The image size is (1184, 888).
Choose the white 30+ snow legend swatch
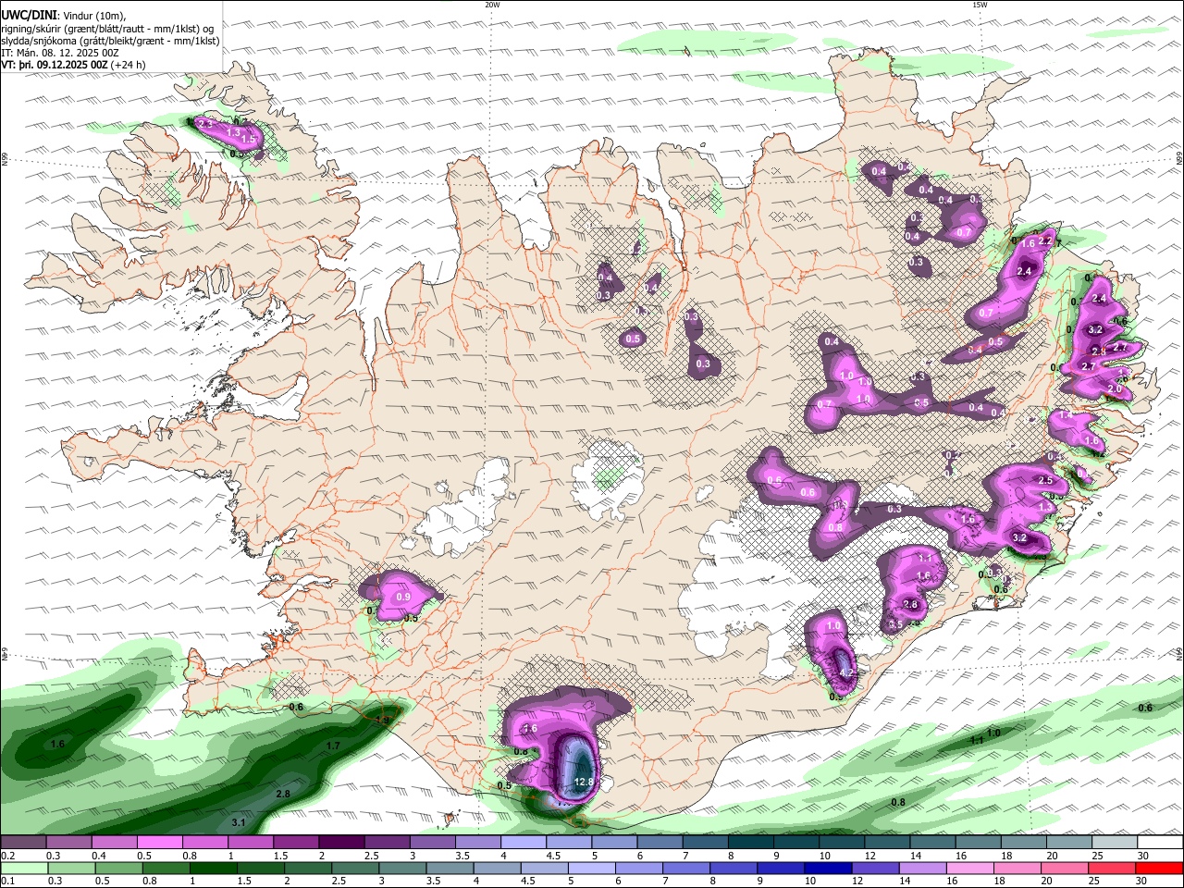(x=1160, y=843)
